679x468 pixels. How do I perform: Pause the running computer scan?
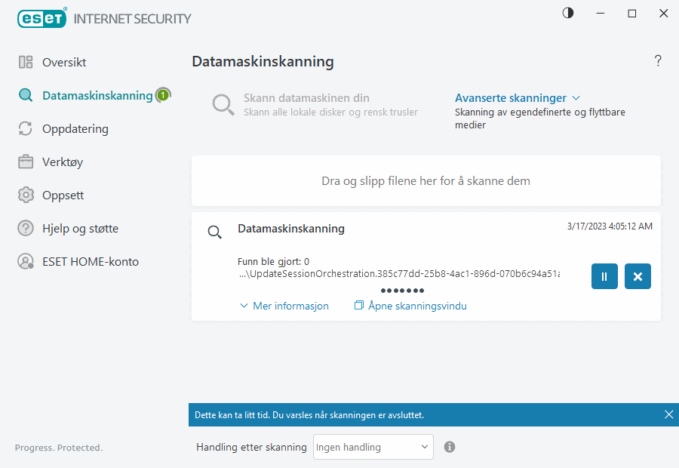pyautogui.click(x=604, y=276)
